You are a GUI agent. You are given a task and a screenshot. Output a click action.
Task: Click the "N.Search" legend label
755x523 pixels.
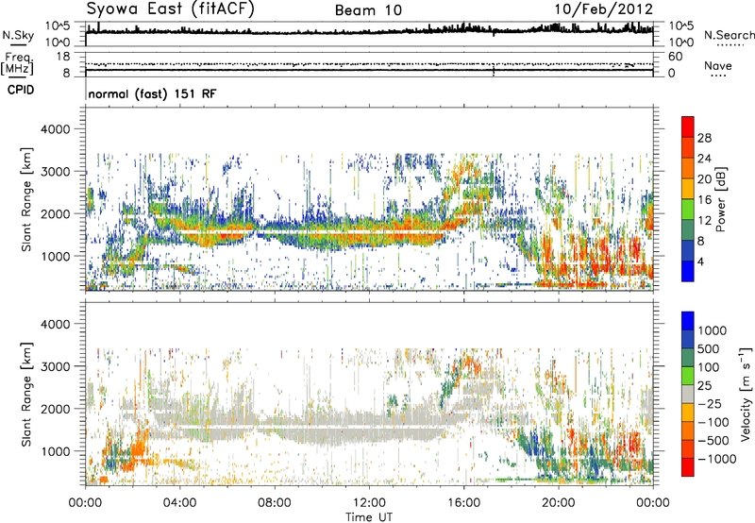(730, 35)
